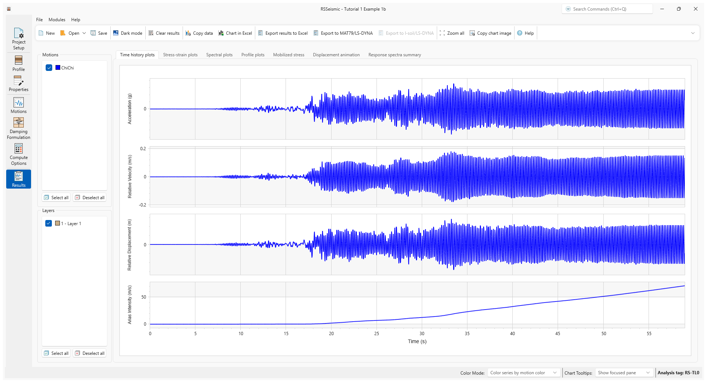707x383 pixels.
Task: Switch to the Spectral plots tab
Action: 219,55
